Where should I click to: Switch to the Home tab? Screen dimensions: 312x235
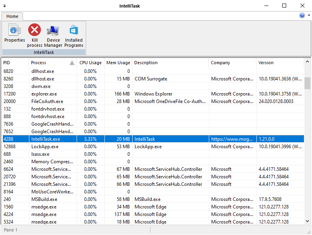[12, 16]
